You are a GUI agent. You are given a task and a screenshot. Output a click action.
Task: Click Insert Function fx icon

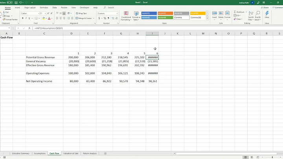click(x=29, y=28)
